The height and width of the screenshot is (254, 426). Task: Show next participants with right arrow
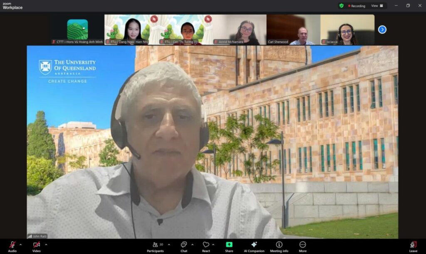[x=382, y=29]
